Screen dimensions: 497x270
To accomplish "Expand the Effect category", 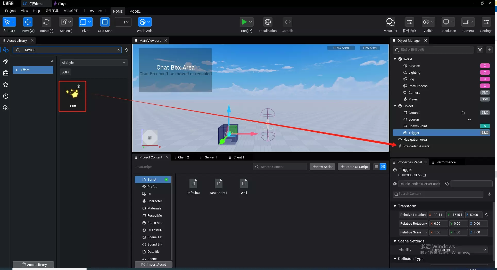I will point(17,70).
